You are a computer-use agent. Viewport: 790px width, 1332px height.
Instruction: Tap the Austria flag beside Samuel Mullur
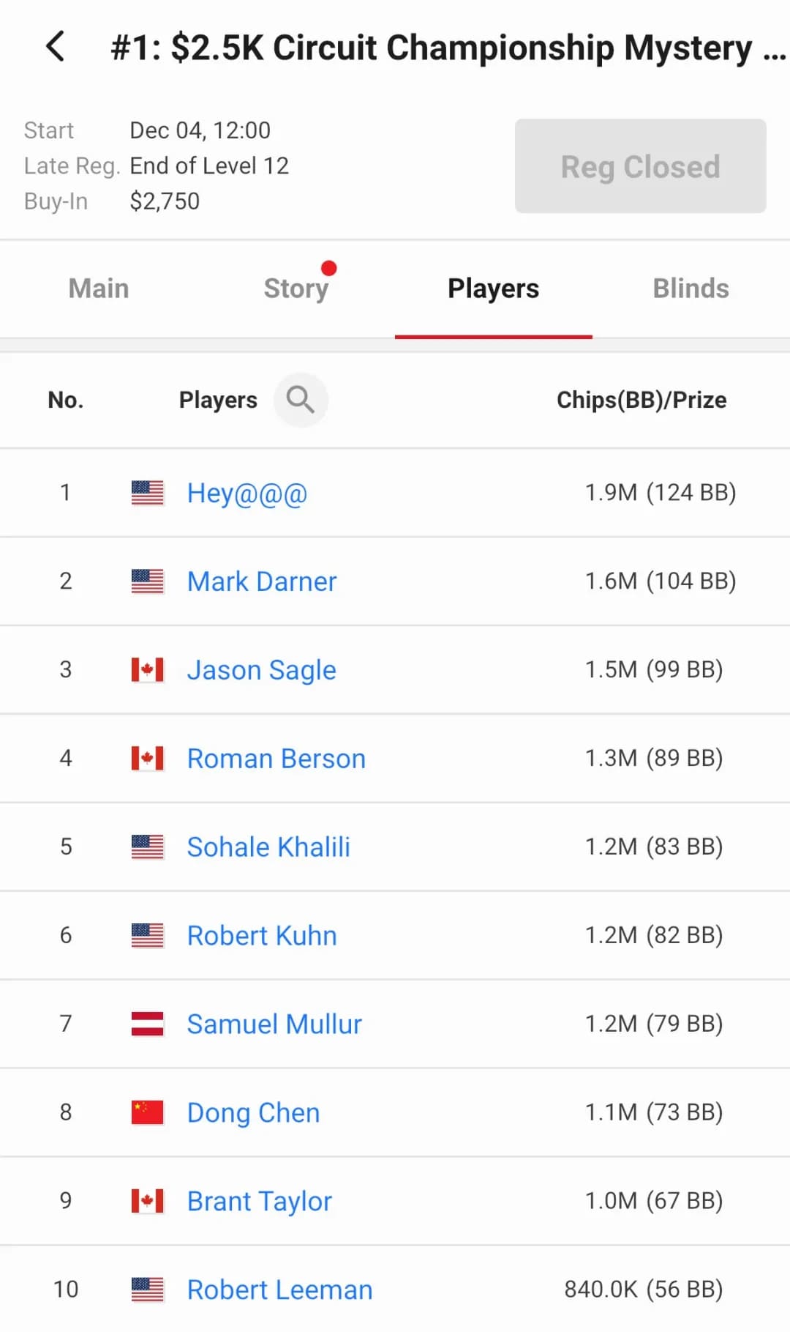coord(147,1024)
